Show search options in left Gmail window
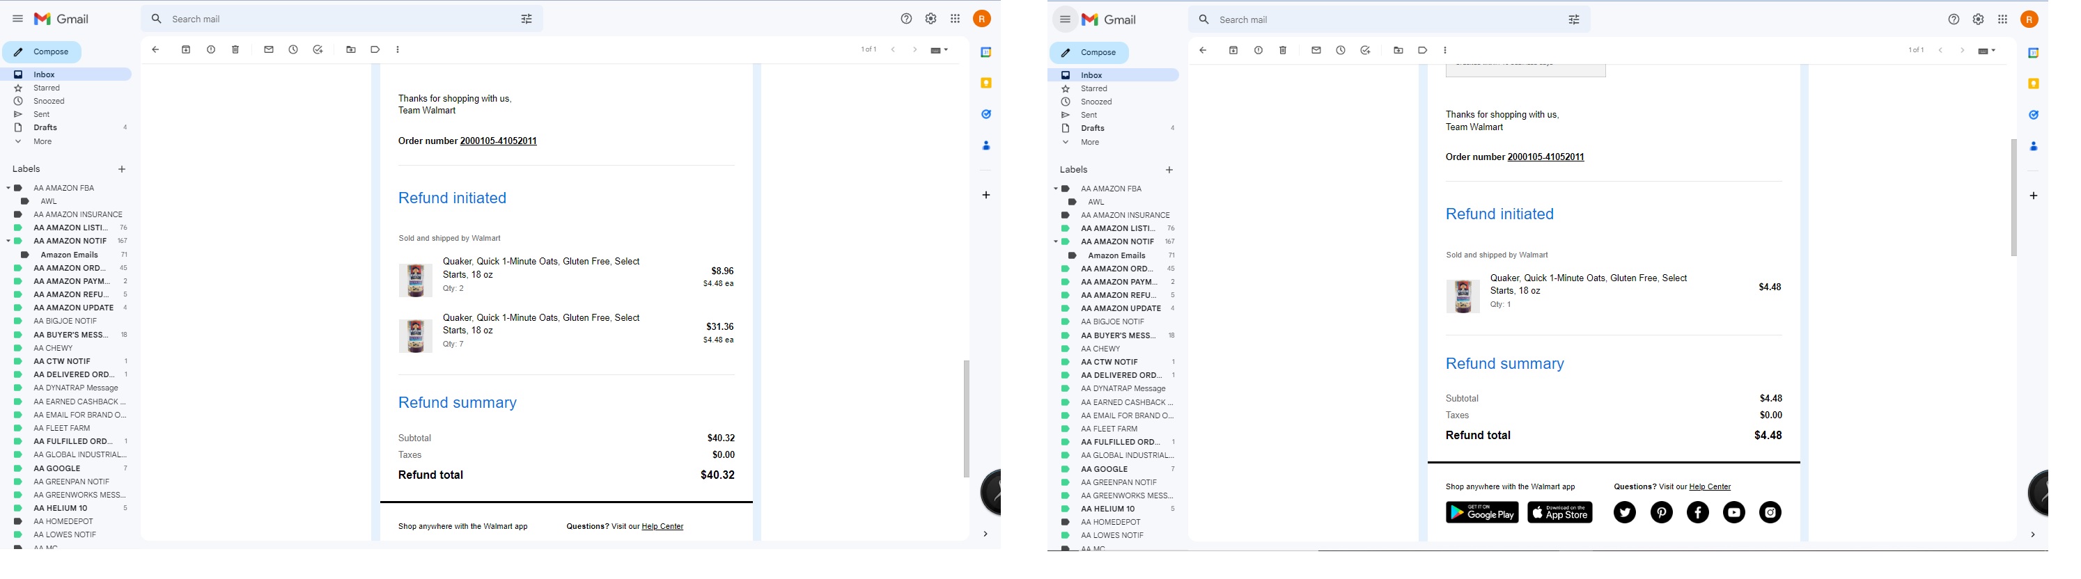2081x579 pixels. pyautogui.click(x=527, y=19)
